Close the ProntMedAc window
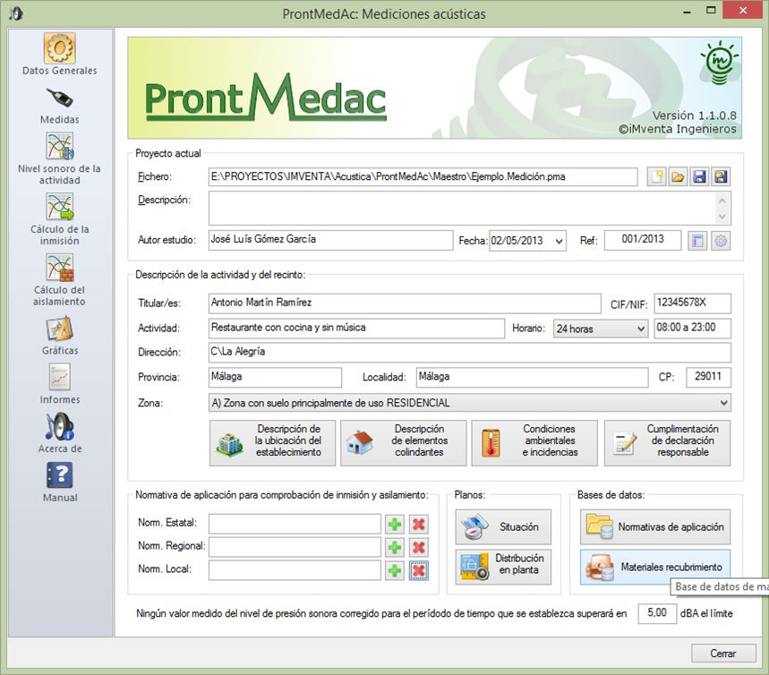Image resolution: width=769 pixels, height=675 pixels. (743, 11)
